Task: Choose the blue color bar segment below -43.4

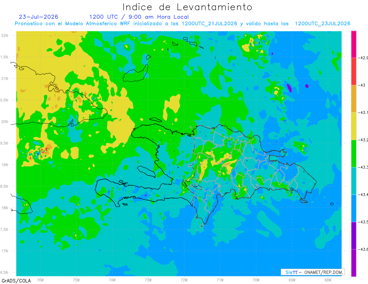Action: click(354, 208)
